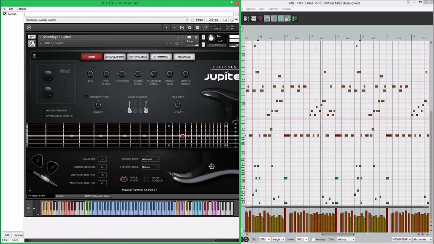Click Max Preferred Fret value field
434x244 pixels.
point(102,183)
